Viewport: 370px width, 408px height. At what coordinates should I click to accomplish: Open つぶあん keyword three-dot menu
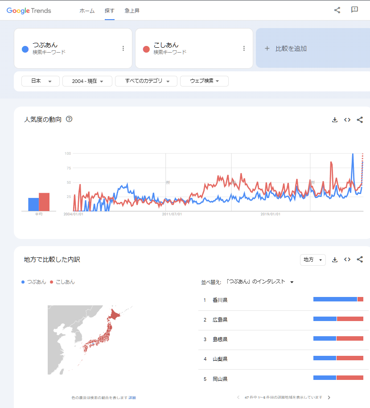[x=123, y=49]
